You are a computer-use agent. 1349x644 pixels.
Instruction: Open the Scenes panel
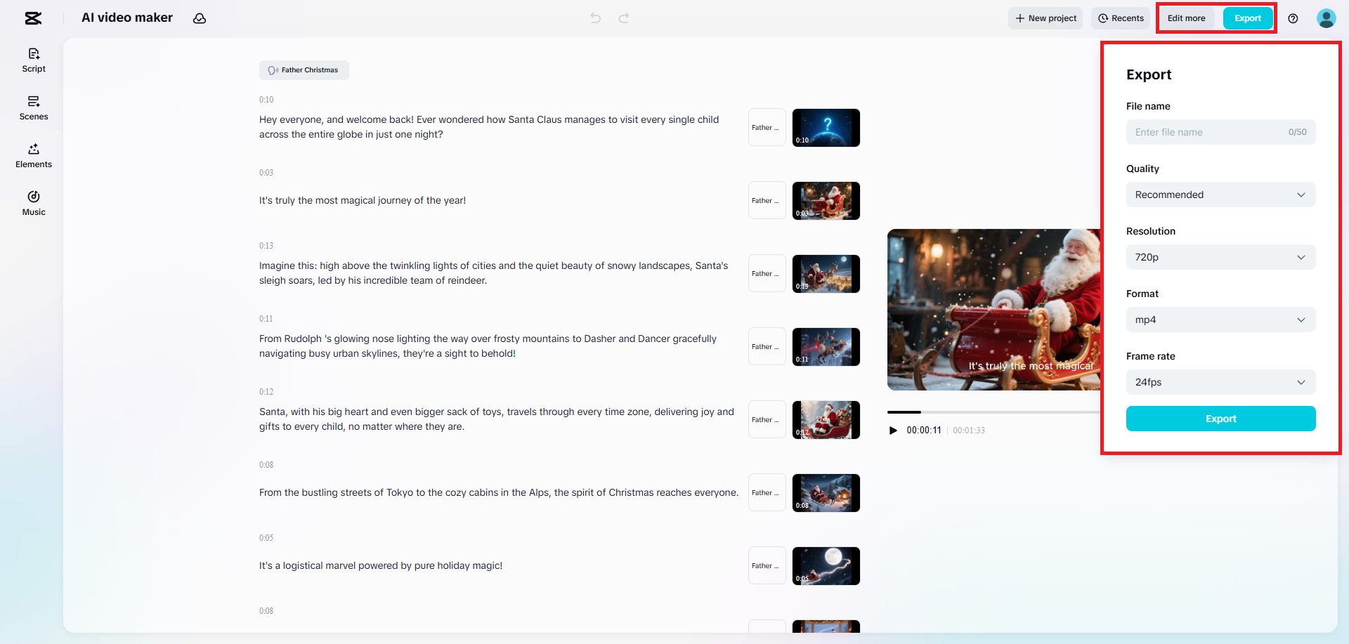point(34,108)
